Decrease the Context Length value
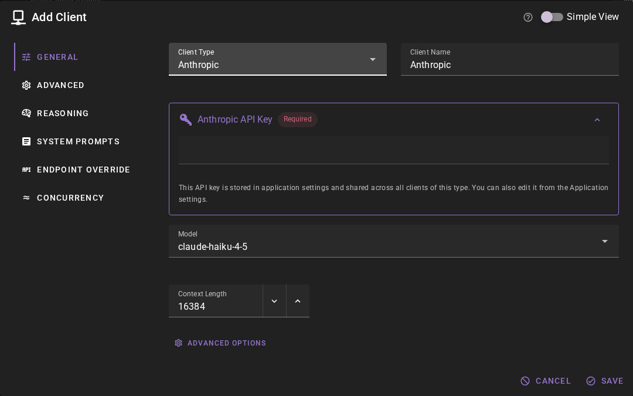Image resolution: width=633 pixels, height=396 pixels. 274,301
